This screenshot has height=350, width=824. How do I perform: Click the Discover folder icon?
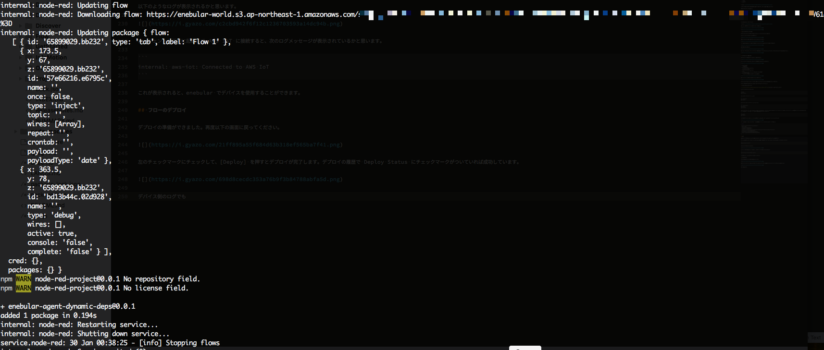pos(29,25)
